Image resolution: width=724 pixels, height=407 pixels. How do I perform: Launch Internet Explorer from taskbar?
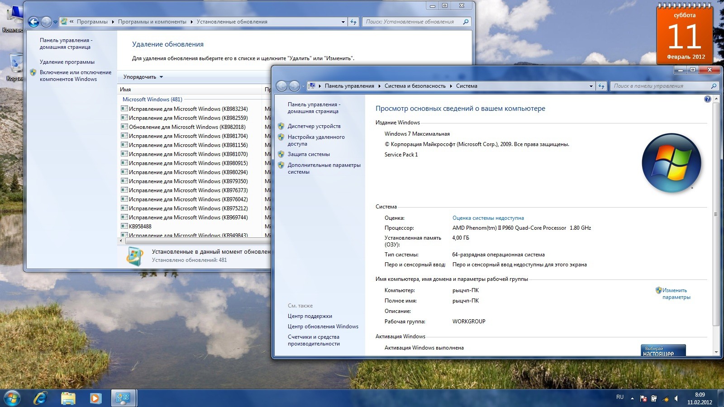pos(40,398)
